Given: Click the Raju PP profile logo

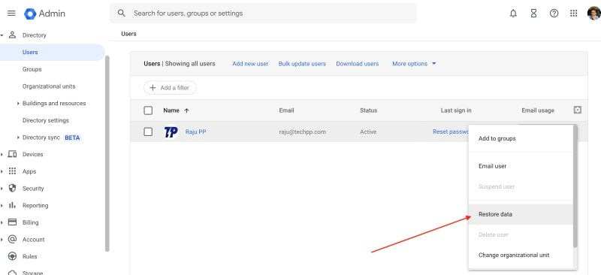Looking at the screenshot, I should 171,132.
